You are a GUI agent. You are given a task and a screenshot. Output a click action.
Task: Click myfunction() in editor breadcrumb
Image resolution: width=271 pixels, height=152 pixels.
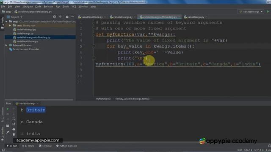tap(103, 99)
